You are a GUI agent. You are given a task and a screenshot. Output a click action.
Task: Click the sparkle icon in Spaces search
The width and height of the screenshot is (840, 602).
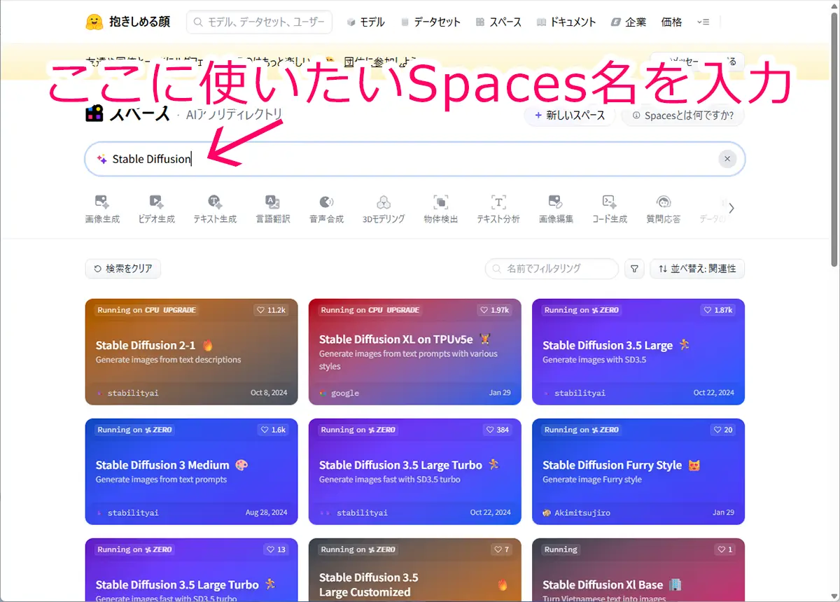pyautogui.click(x=101, y=159)
